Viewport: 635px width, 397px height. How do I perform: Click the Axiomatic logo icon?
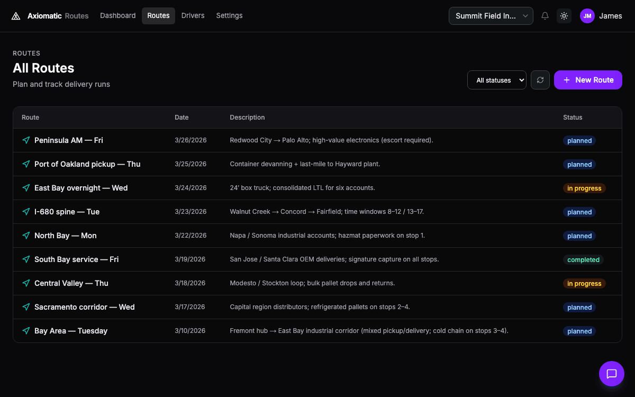coord(16,16)
